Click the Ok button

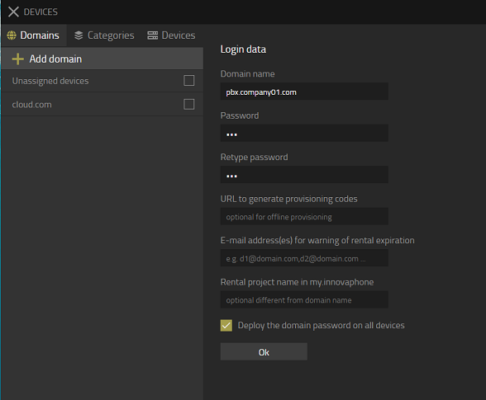(264, 351)
